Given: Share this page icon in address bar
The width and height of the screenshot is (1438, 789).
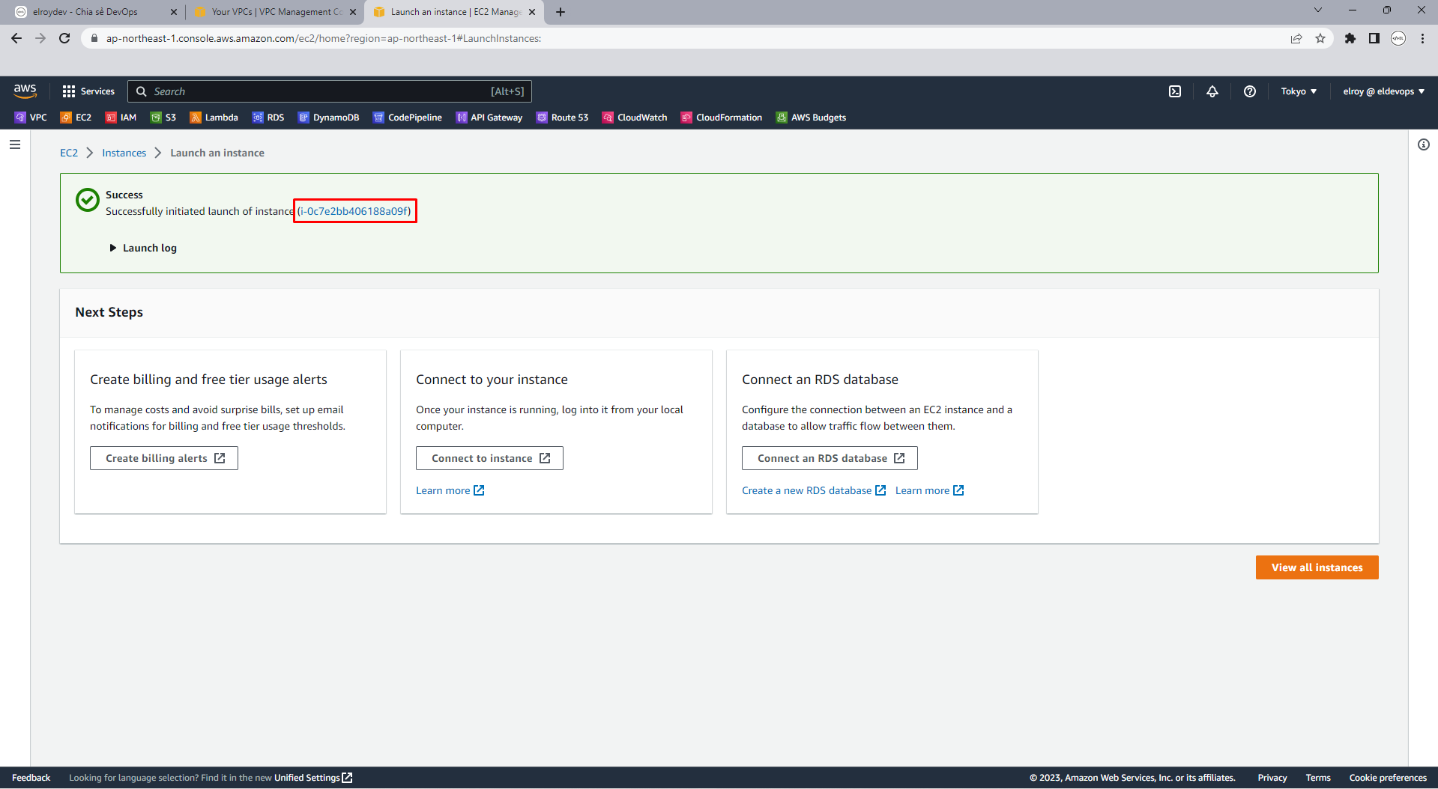Looking at the screenshot, I should pyautogui.click(x=1296, y=38).
